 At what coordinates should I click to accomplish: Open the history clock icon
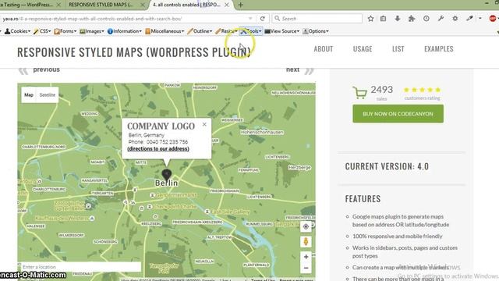point(426,19)
